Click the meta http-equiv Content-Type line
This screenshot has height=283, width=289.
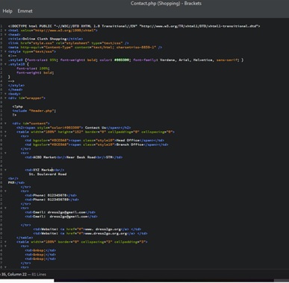[x=85, y=48]
